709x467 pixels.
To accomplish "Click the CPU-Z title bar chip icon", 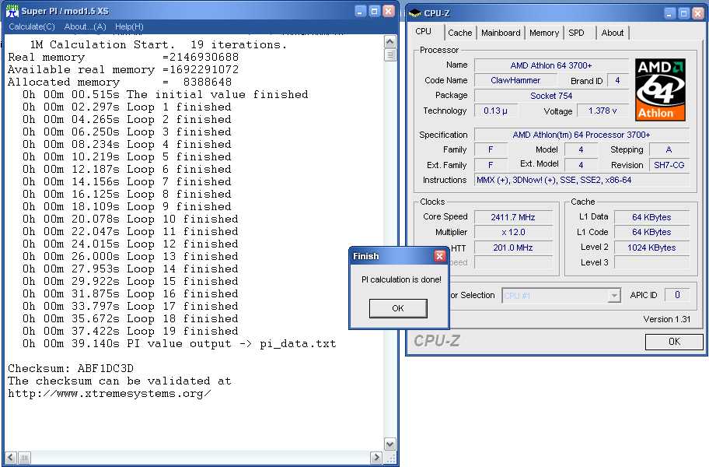I will tap(414, 13).
